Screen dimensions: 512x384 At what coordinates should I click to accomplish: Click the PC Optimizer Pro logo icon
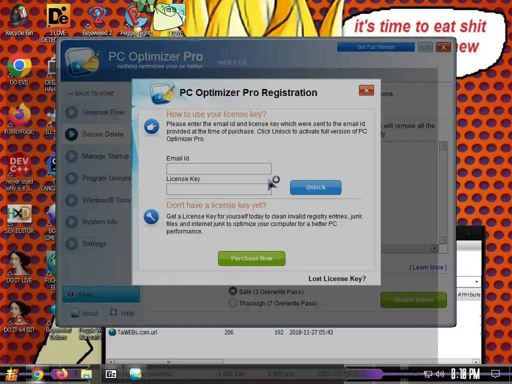click(82, 61)
